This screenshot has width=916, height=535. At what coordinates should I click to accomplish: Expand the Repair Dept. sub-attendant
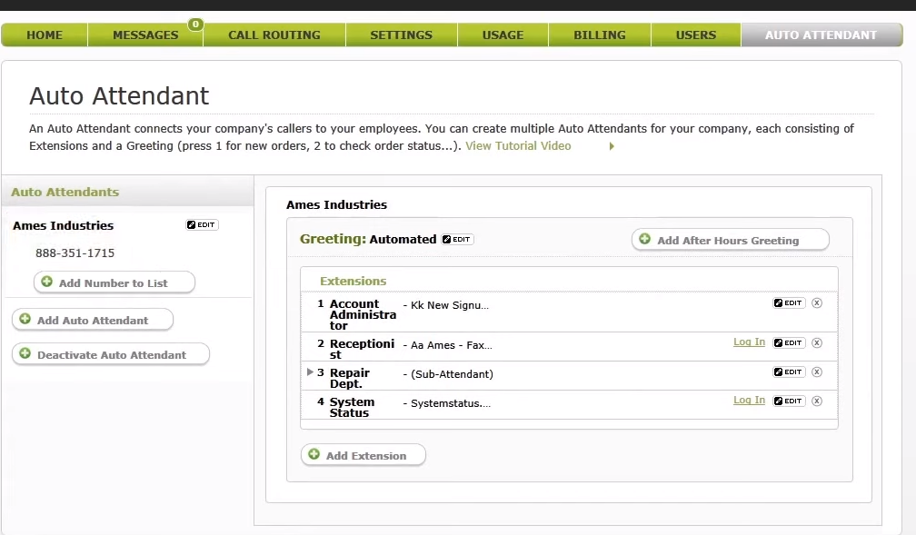pos(310,372)
